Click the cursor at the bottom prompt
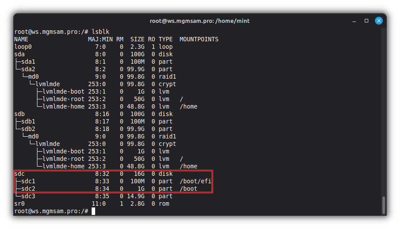 pos(93,211)
